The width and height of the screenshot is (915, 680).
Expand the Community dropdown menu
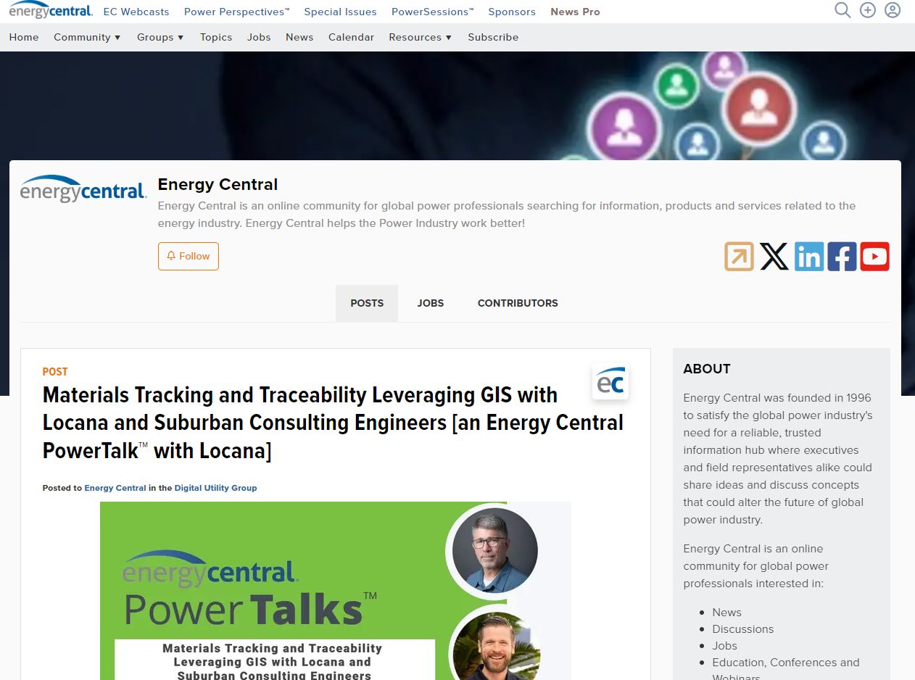point(87,37)
